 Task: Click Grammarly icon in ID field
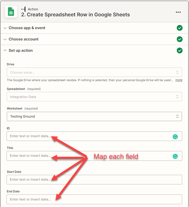coord(175,137)
